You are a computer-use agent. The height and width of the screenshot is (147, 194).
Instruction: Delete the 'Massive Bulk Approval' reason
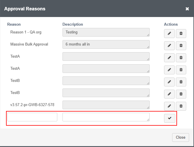pos(181,46)
